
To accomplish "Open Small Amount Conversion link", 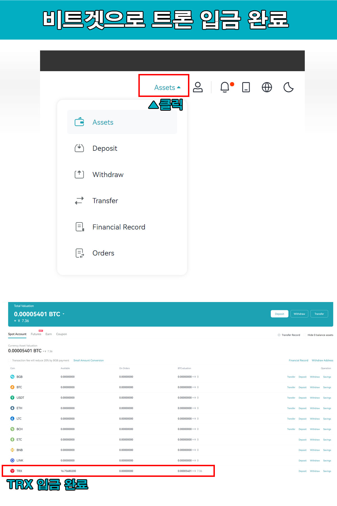I will tap(89, 360).
